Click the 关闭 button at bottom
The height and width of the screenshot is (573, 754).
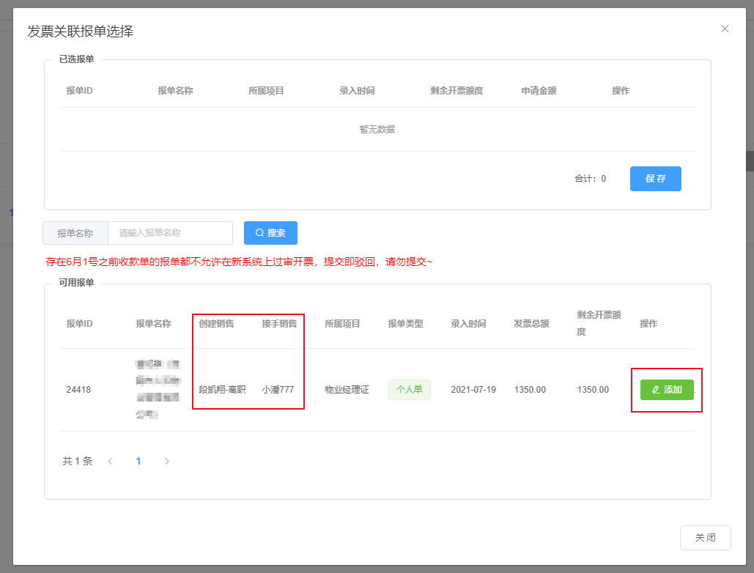[705, 538]
